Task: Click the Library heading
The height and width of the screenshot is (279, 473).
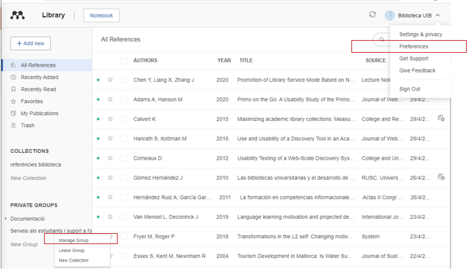Action: [53, 15]
